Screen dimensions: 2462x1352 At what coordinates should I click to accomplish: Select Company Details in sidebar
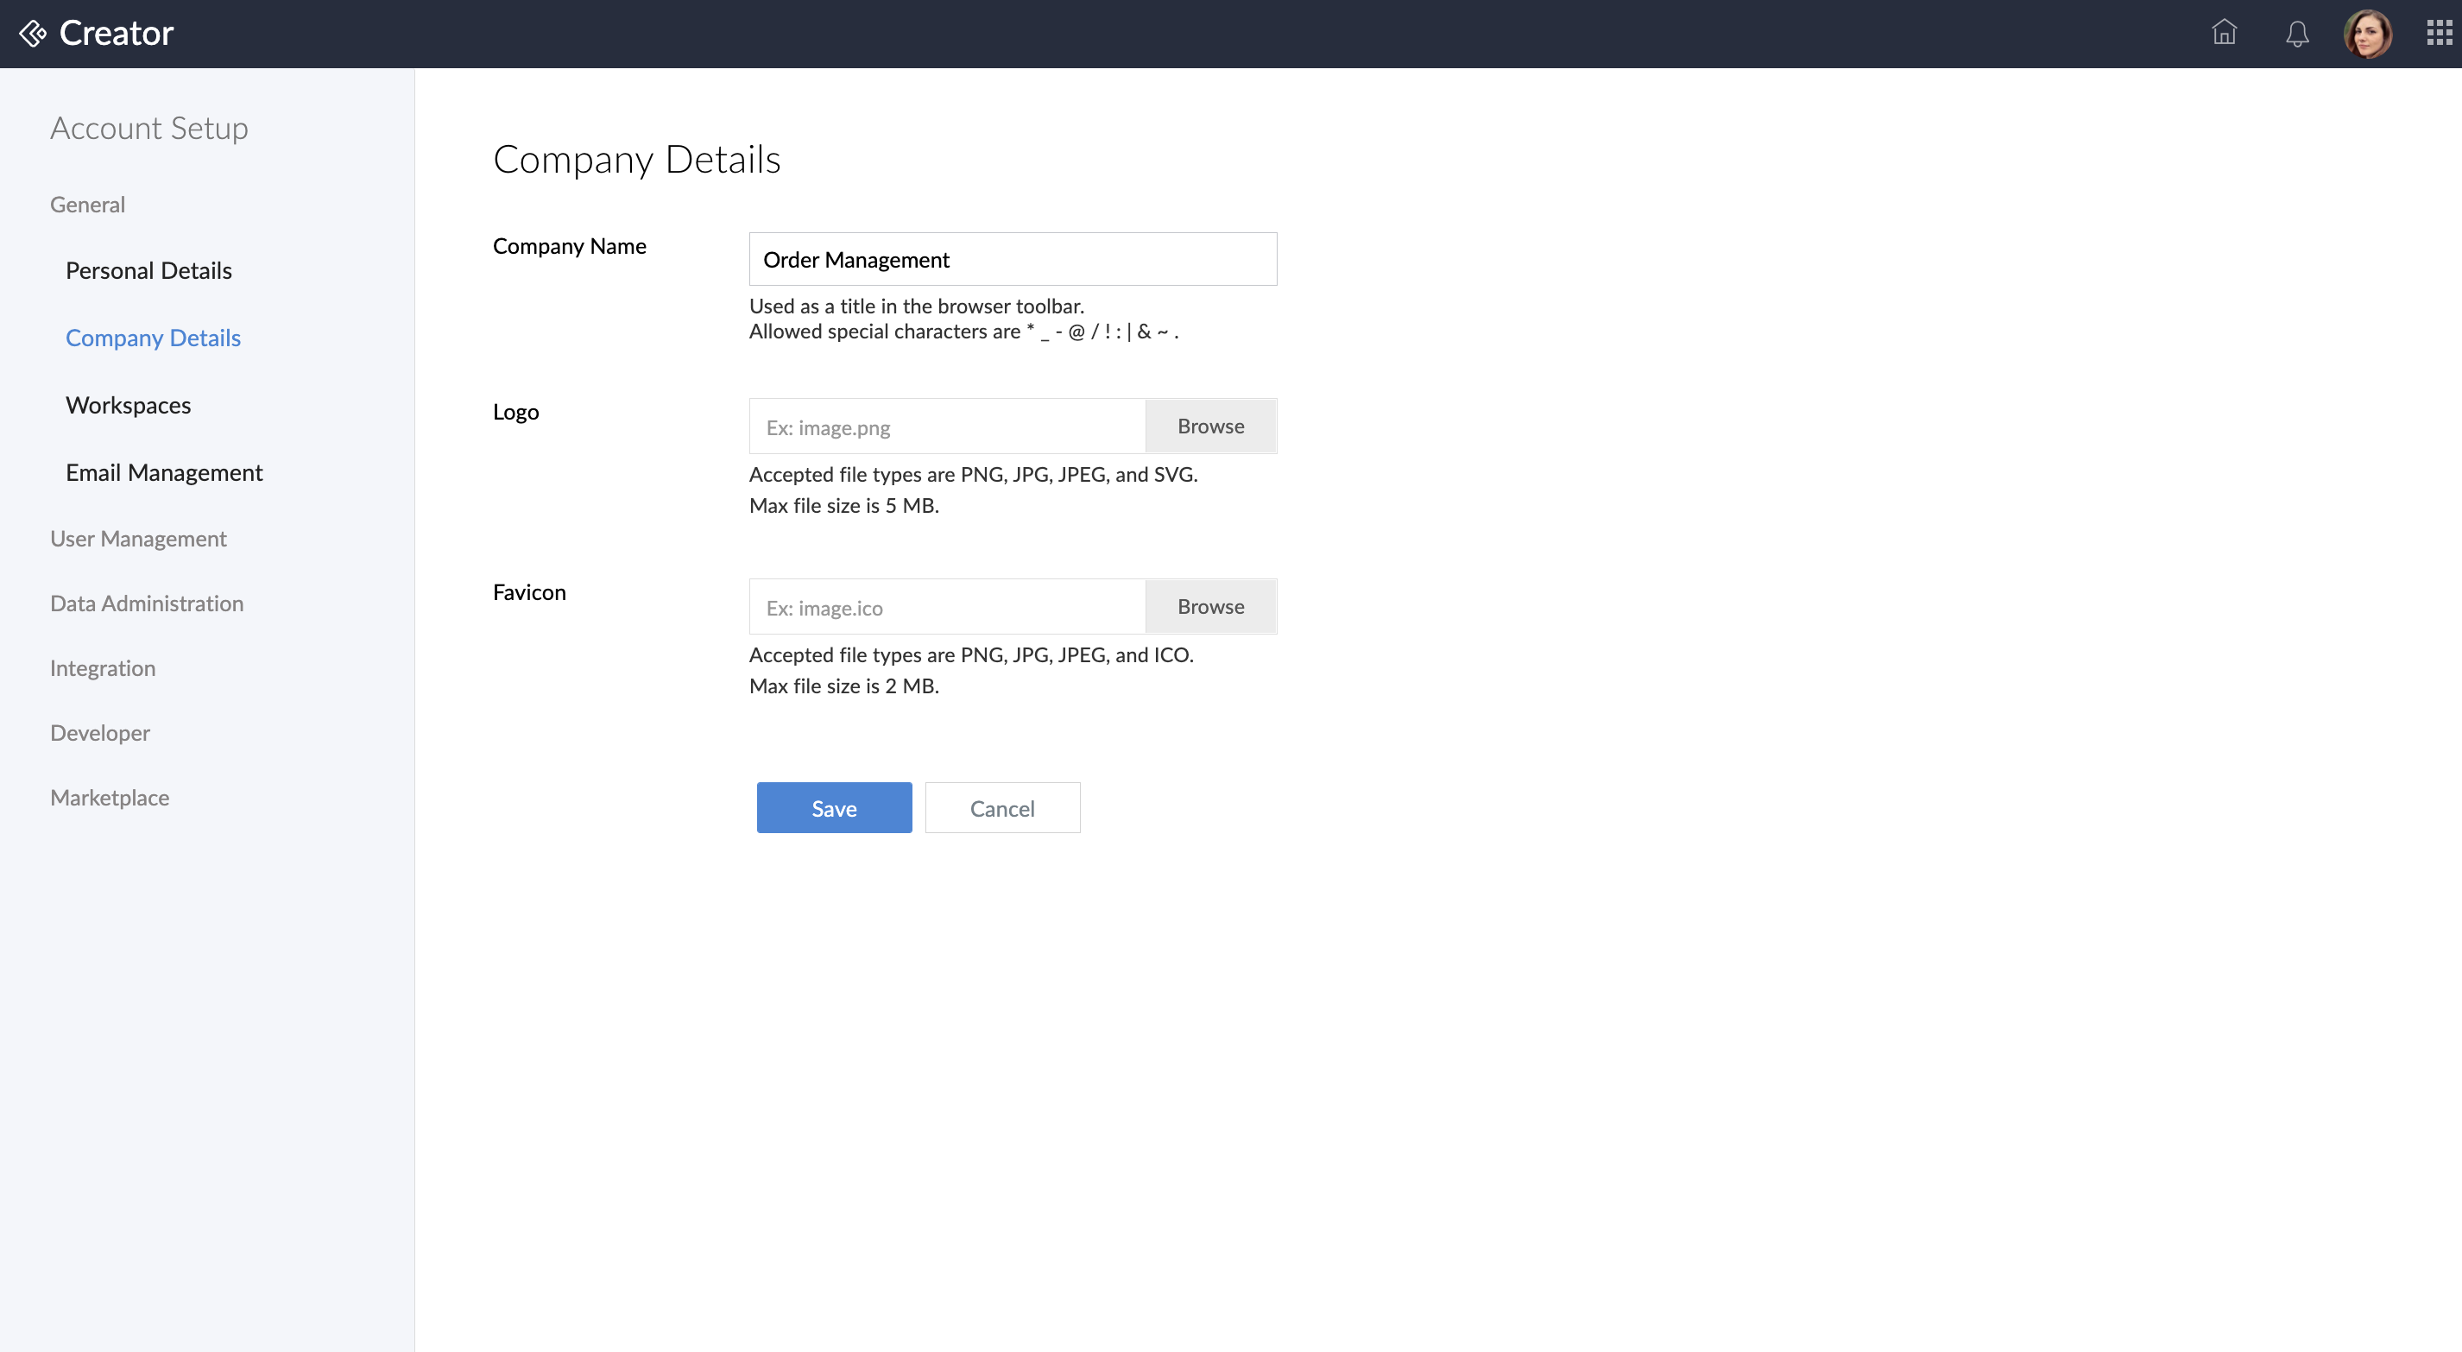tap(153, 338)
